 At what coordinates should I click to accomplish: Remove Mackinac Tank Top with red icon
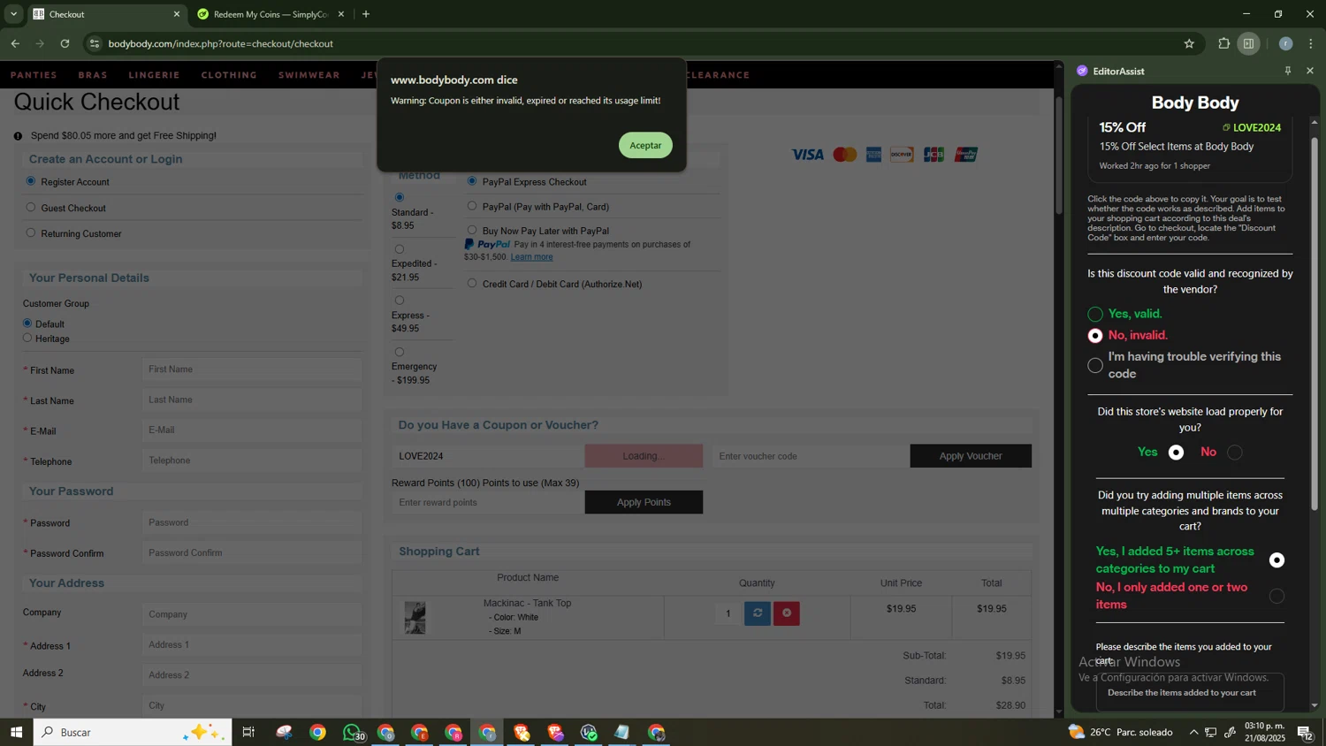[787, 613]
